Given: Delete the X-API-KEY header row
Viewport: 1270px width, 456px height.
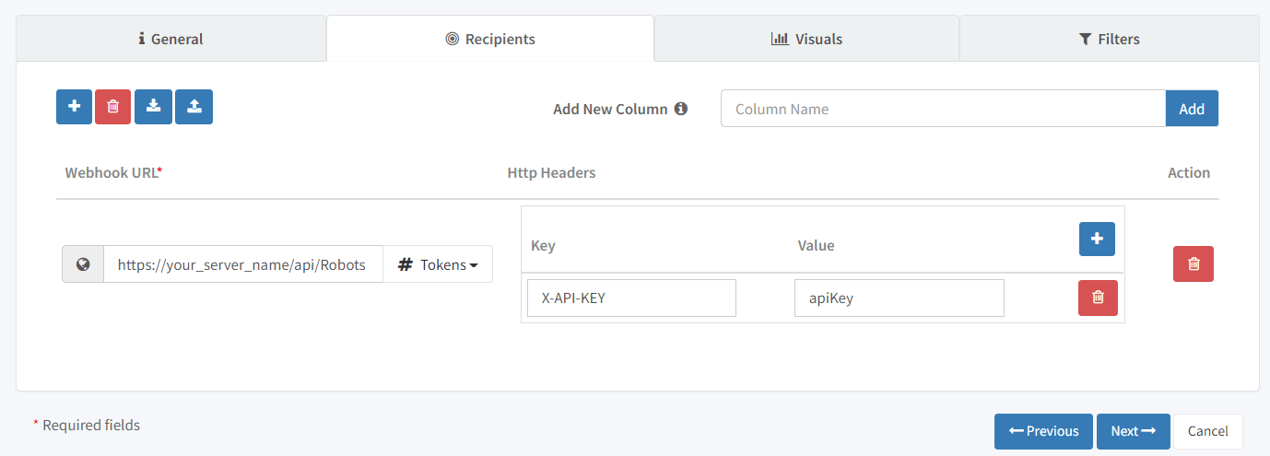Looking at the screenshot, I should pyautogui.click(x=1098, y=298).
